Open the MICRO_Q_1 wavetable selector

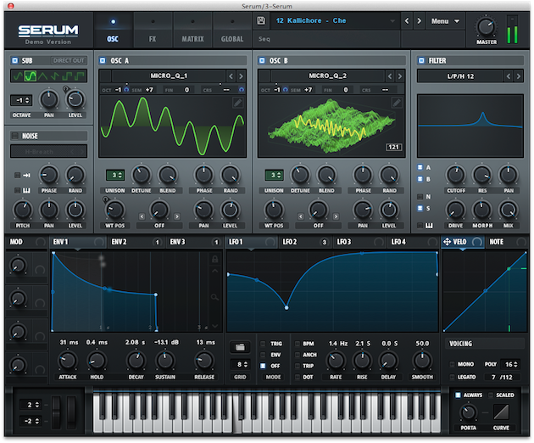169,76
